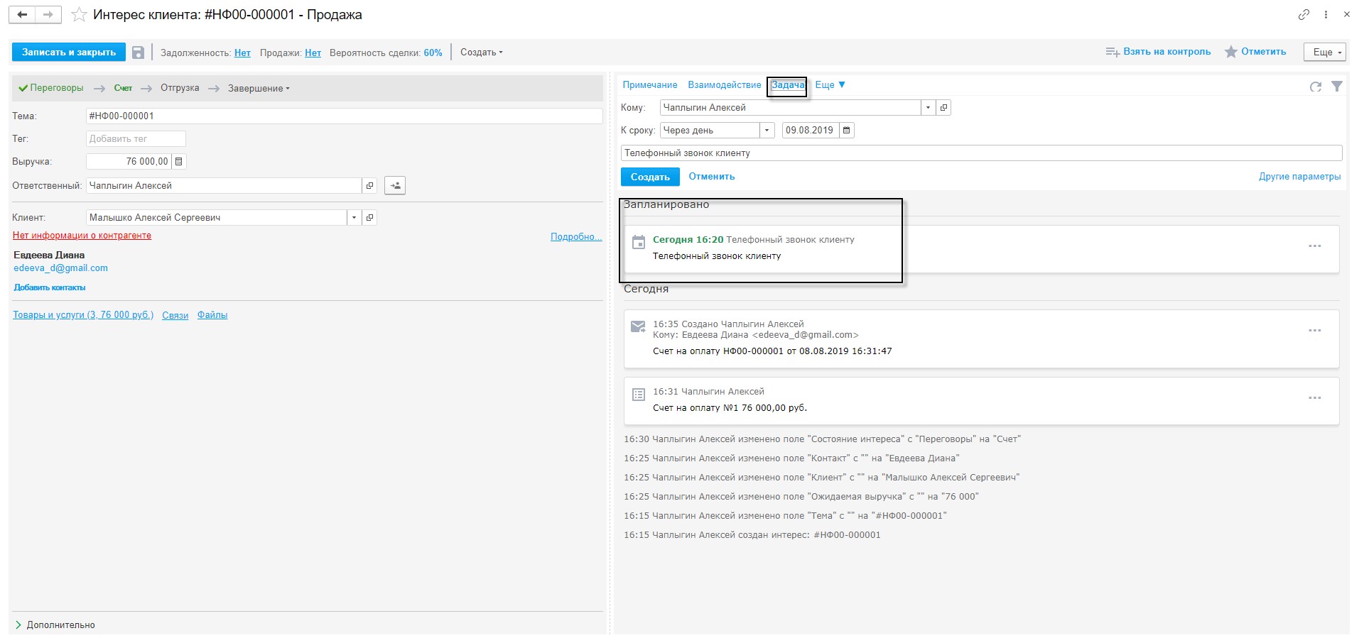Open the date picker calendar for the deadline
The width and height of the screenshot is (1364, 638).
(846, 131)
